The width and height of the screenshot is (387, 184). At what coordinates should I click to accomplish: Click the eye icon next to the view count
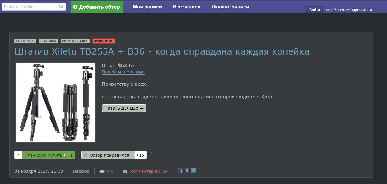point(102,171)
